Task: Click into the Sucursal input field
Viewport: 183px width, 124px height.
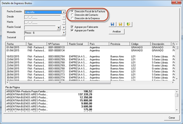Action: point(45,38)
